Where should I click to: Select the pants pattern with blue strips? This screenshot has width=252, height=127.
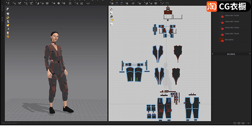coord(164,108)
